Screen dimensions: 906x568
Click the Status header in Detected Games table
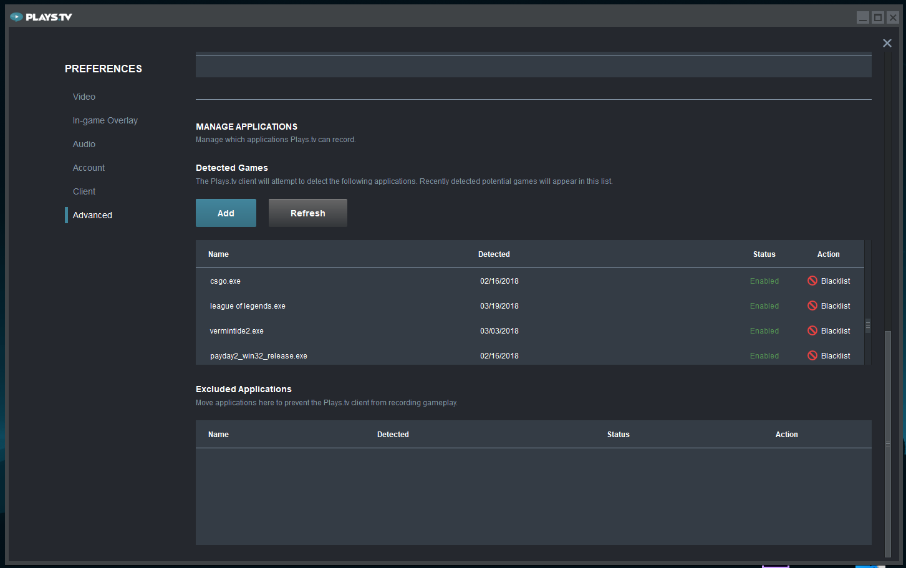tap(764, 254)
